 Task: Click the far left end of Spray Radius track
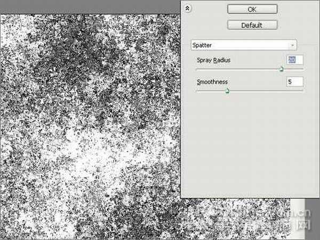click(197, 69)
